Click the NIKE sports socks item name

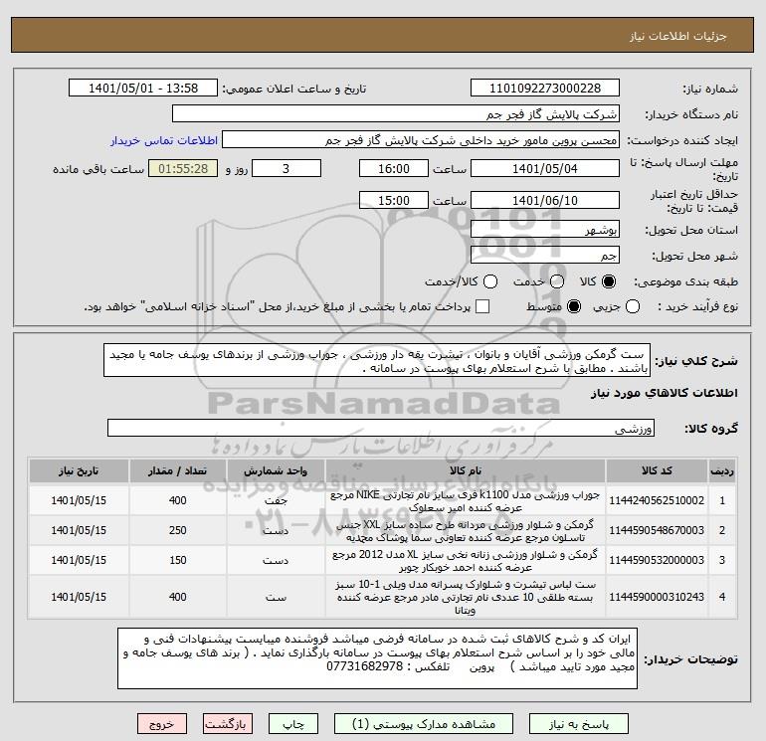(466, 501)
